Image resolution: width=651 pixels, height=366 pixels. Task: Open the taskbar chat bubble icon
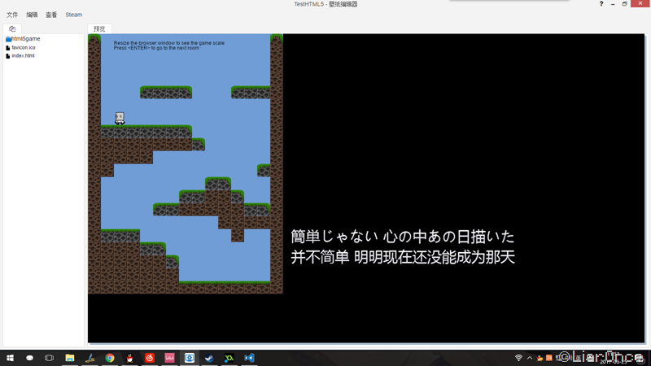coord(29,358)
